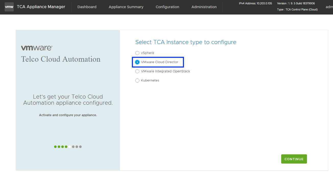
Task: Open the Administration menu
Action: pyautogui.click(x=204, y=7)
